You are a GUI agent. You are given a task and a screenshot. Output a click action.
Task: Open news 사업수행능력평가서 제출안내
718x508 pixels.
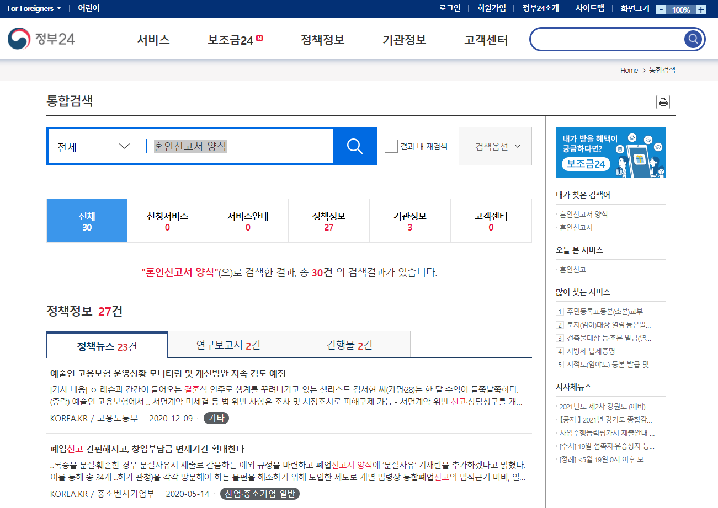pos(607,433)
